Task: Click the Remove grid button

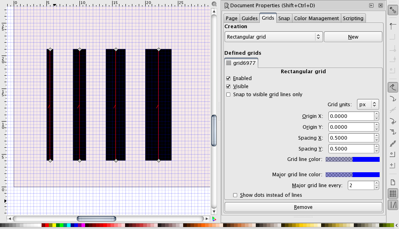Action: coord(303,207)
